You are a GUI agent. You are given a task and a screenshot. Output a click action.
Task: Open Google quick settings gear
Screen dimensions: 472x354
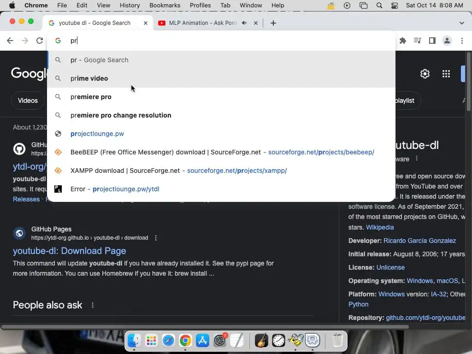click(425, 74)
